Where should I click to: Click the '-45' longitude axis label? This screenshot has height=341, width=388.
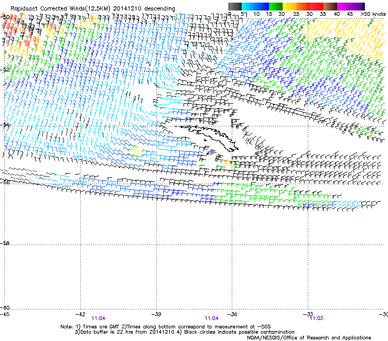[x=5, y=314]
